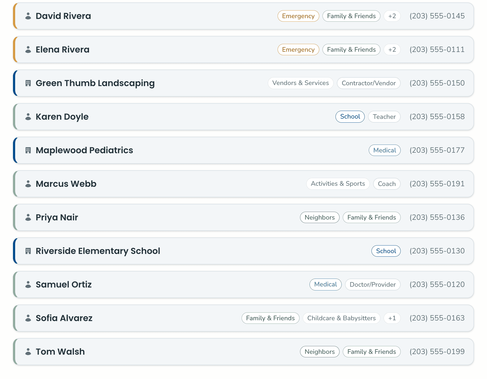Expand the +2 tags on Elena Rivera

point(392,50)
